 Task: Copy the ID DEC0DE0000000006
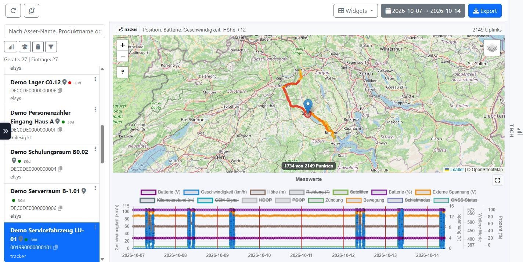[60, 208]
